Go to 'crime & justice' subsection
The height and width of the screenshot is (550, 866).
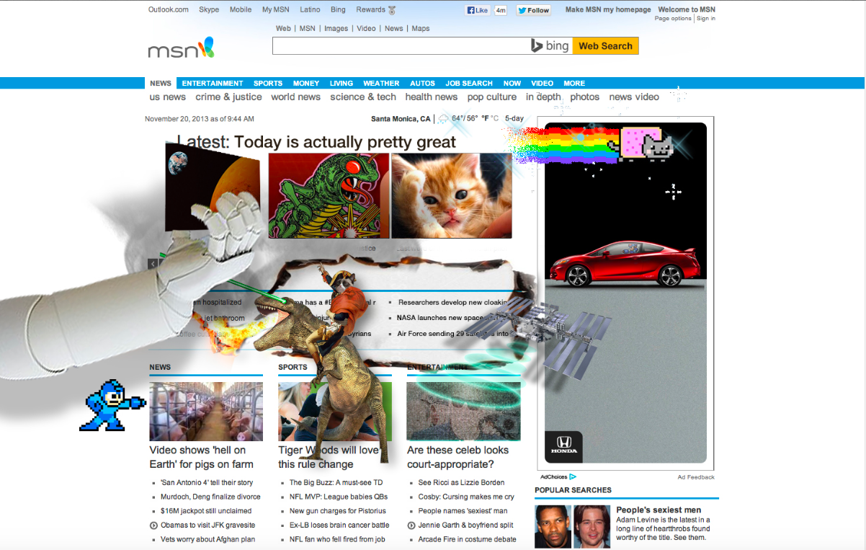point(228,97)
